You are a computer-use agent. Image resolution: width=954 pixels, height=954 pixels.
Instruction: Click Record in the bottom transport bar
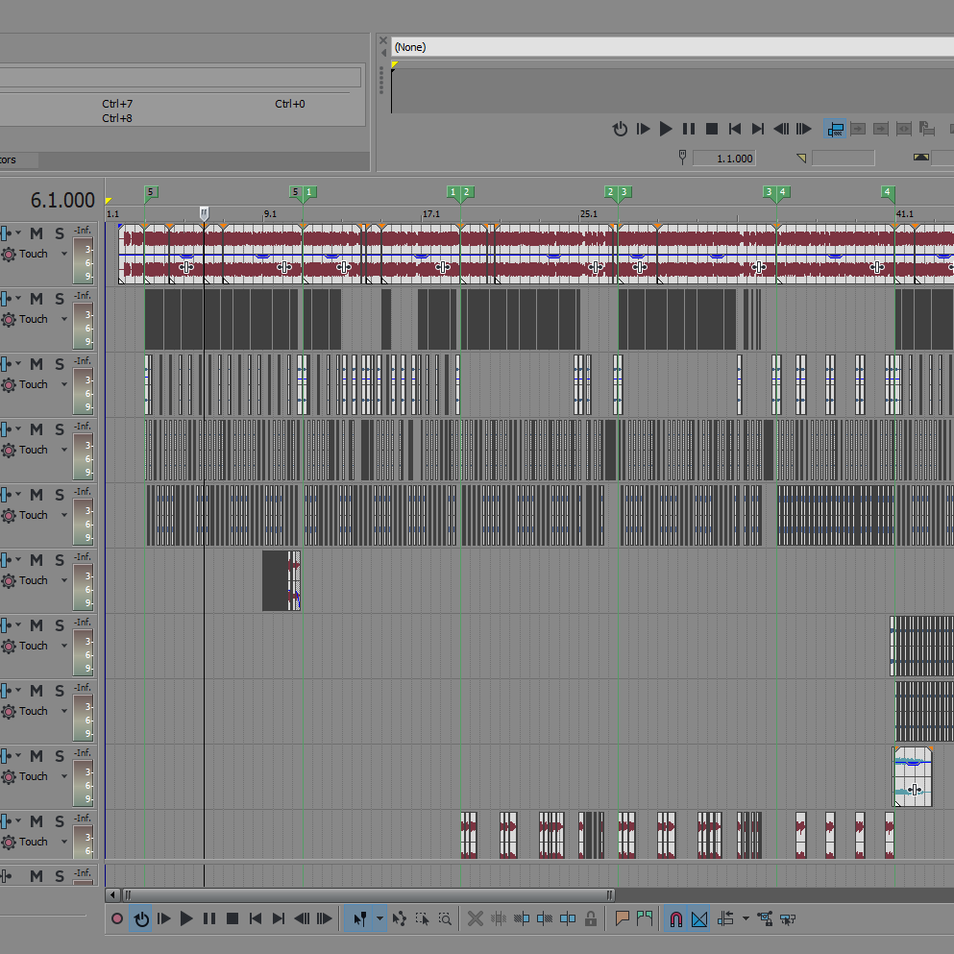117,918
